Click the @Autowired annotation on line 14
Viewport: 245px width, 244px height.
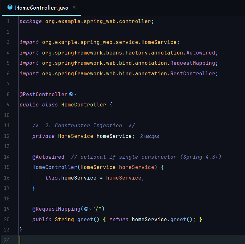pos(48,157)
